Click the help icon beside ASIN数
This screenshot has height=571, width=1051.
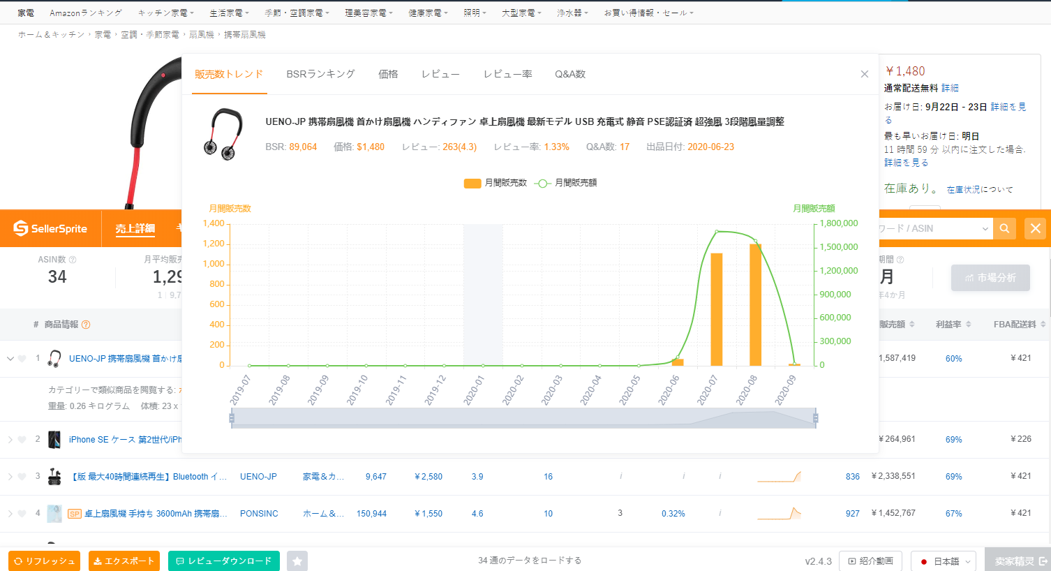(x=73, y=260)
